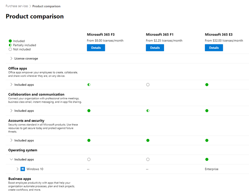Click F1 Collaboration partially included indicator
This screenshot has height=192, width=249.
click(x=148, y=111)
